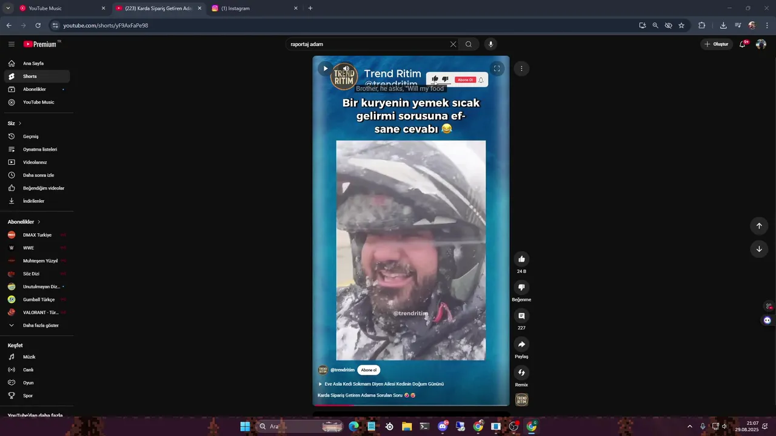Image resolution: width=776 pixels, height=436 pixels.
Task: Click the red Abone Ol in the video overlay
Action: pyautogui.click(x=465, y=80)
